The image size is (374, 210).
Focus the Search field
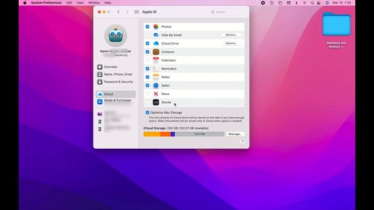(x=228, y=12)
